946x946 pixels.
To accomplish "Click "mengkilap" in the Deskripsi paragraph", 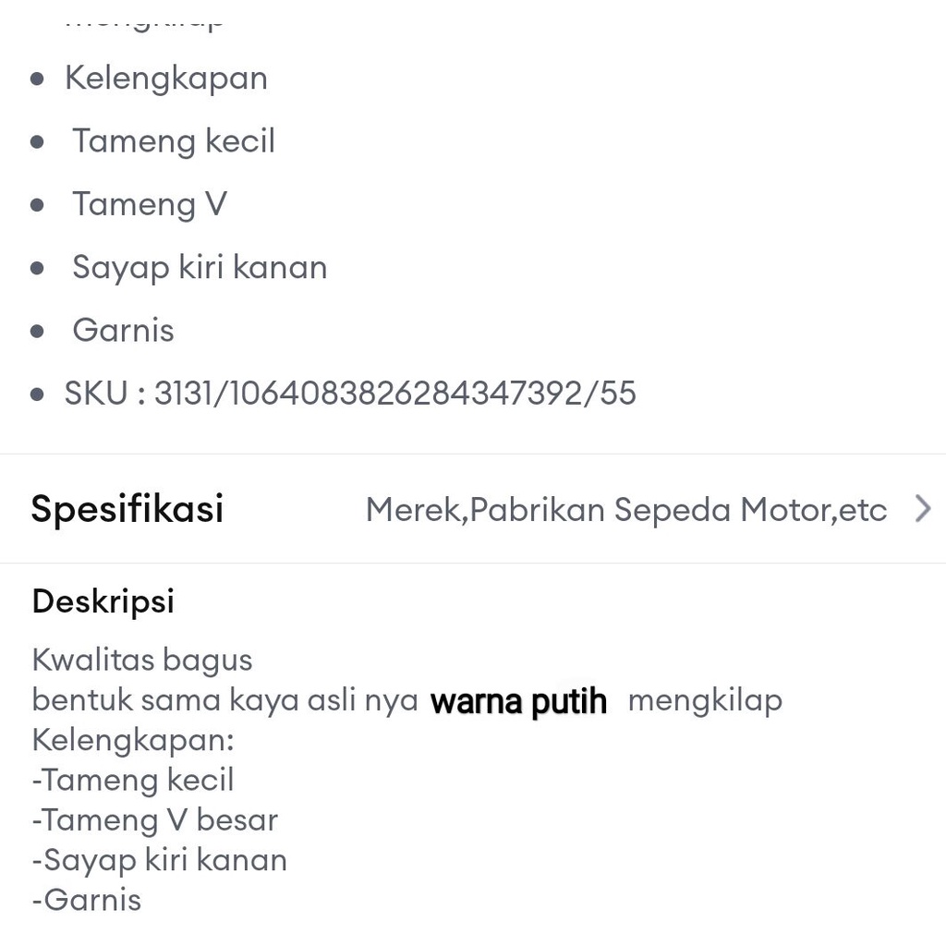I will click(x=705, y=700).
